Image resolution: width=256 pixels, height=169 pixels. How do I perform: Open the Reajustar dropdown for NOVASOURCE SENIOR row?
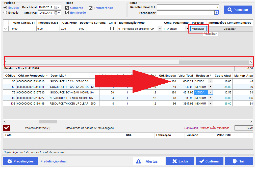[x=210, y=98]
